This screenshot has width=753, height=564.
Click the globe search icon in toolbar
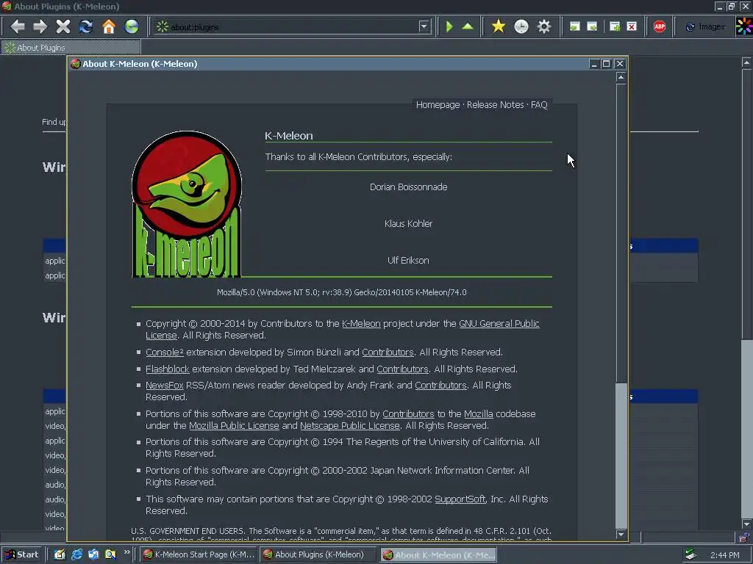click(x=132, y=26)
